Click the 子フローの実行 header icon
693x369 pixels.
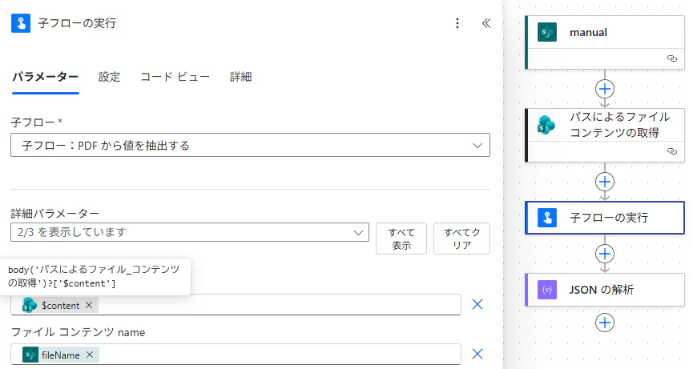[21, 23]
